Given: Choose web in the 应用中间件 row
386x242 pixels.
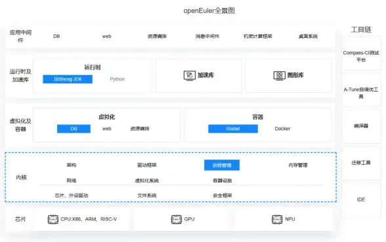Looking at the screenshot, I should click(106, 36).
